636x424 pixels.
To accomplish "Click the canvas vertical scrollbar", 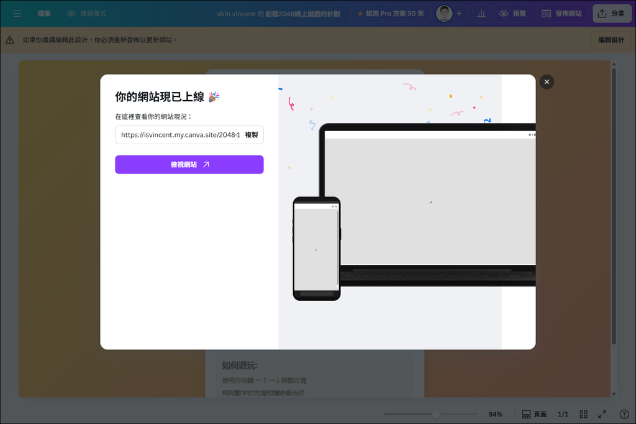I will pyautogui.click(x=614, y=206).
